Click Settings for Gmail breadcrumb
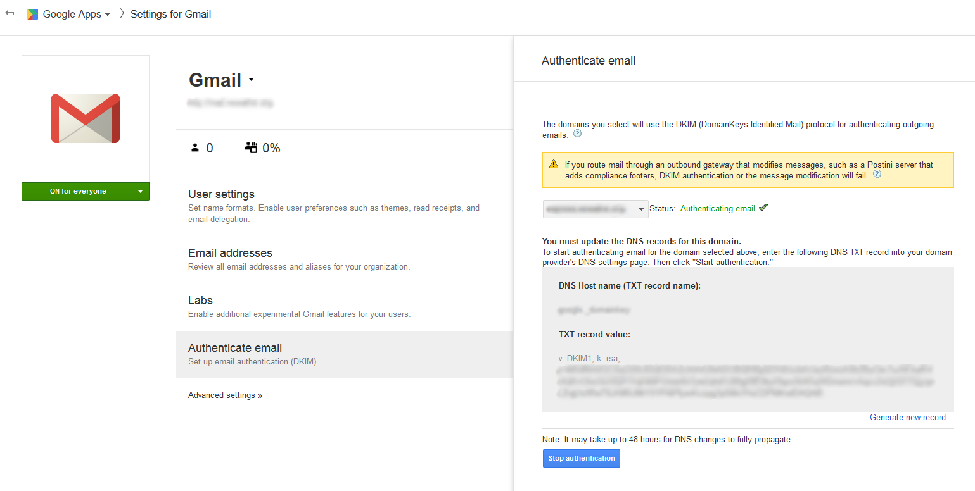Viewport: 975px width, 491px height. [x=170, y=14]
